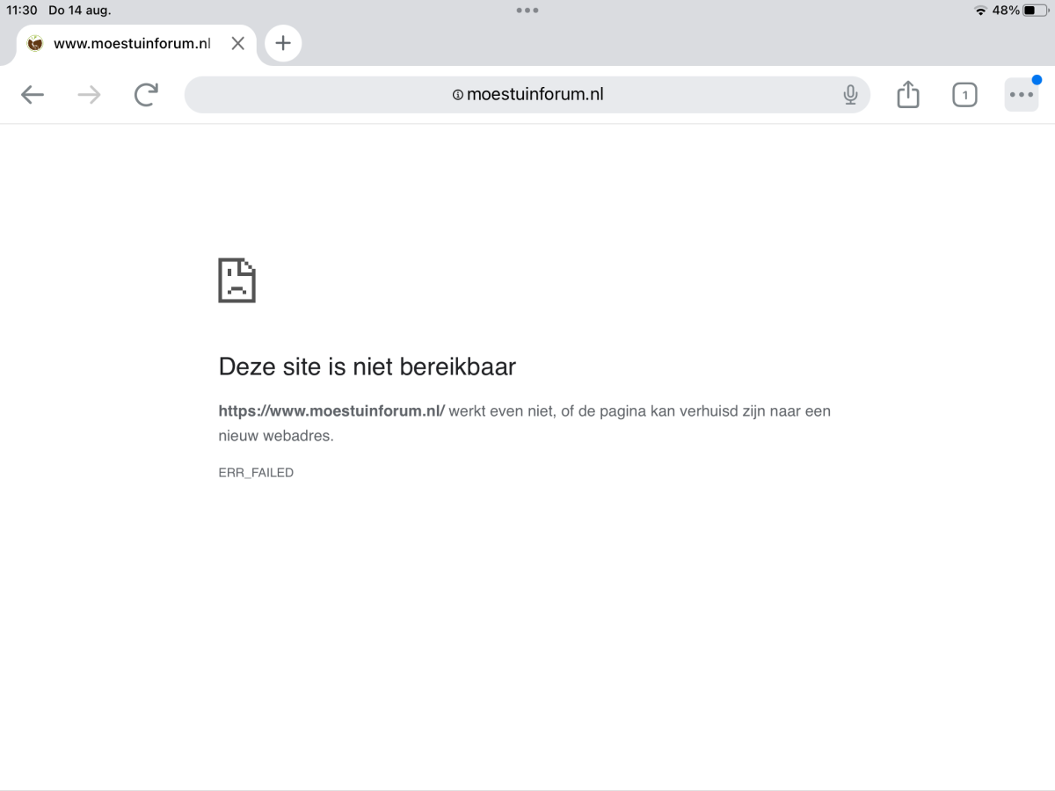Tap the sad page error icon
Viewport: 1055px width, 791px height.
(x=236, y=280)
